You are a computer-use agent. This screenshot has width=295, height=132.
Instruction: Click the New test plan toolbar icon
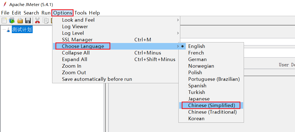coord(4,21)
